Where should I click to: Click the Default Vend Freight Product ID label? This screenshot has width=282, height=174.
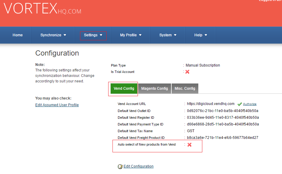(141, 138)
